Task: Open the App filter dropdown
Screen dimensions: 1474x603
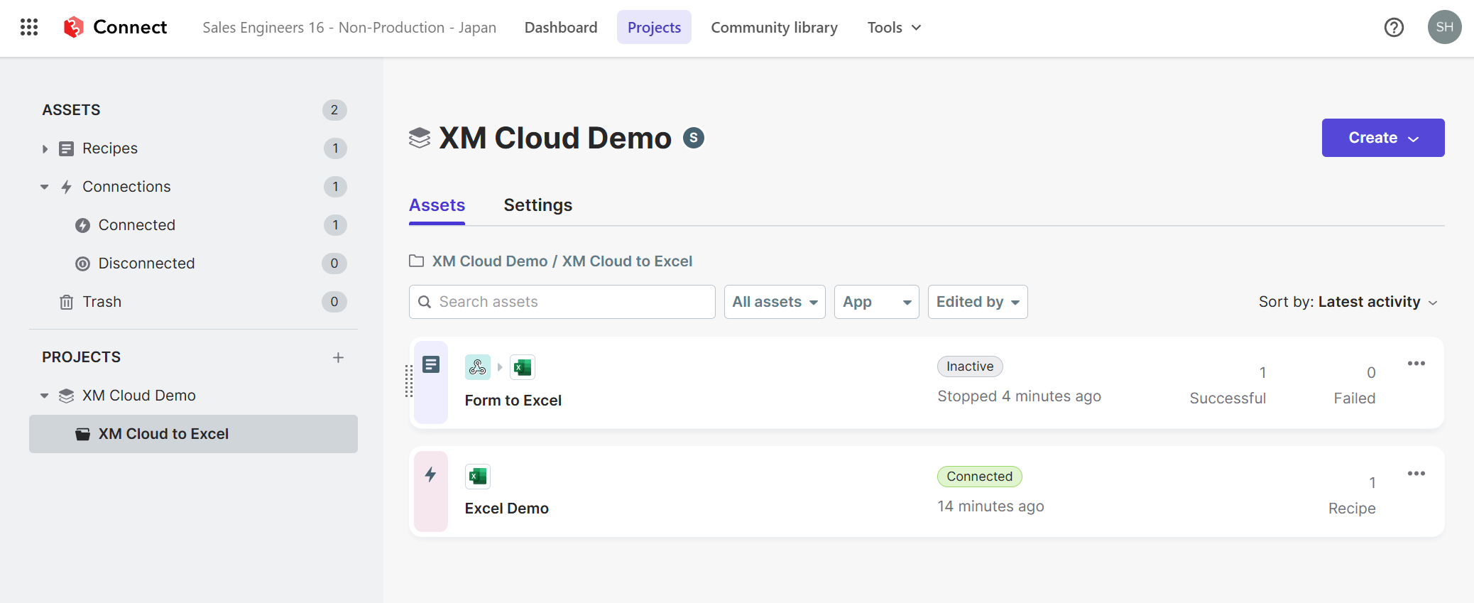Action: tap(877, 302)
